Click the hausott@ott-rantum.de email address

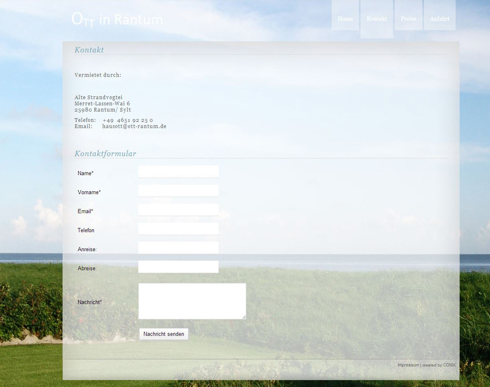point(134,126)
